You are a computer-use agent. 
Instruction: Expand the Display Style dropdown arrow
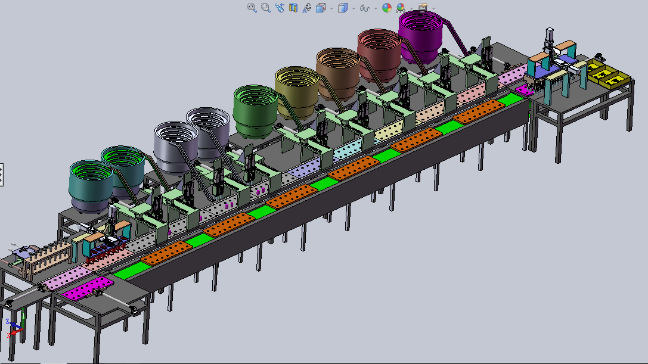(354, 8)
